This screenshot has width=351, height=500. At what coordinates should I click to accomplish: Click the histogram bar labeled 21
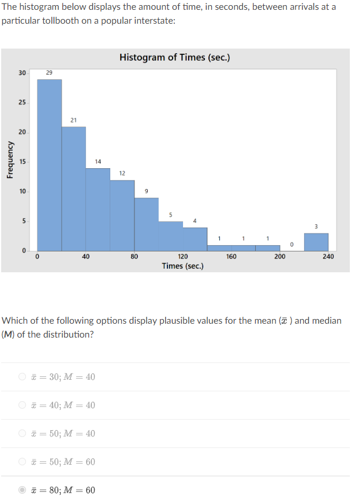[x=73, y=185]
